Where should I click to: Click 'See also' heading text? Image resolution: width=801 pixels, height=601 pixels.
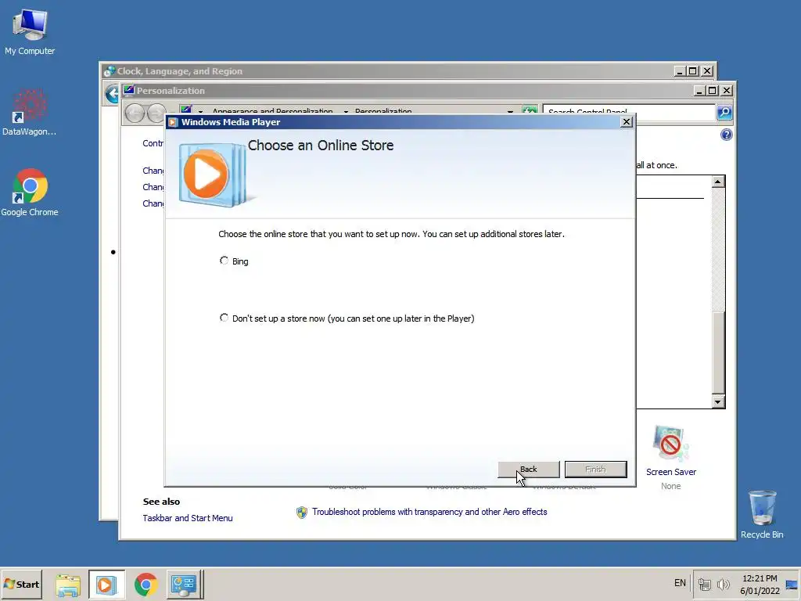pyautogui.click(x=161, y=502)
